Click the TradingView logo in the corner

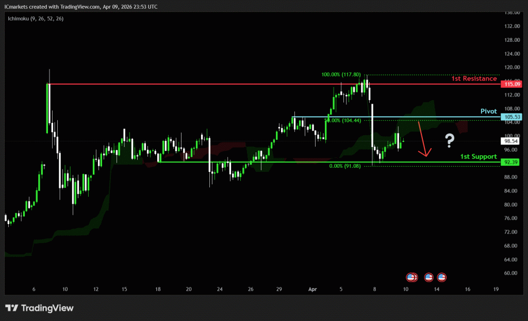40,308
